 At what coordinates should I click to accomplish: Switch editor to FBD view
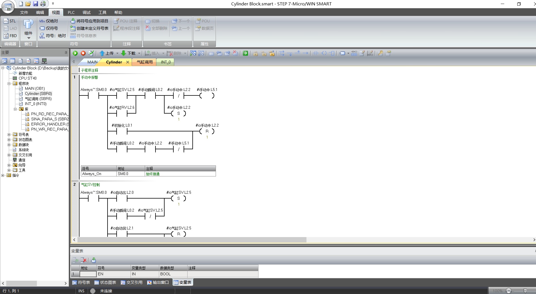pyautogui.click(x=10, y=36)
